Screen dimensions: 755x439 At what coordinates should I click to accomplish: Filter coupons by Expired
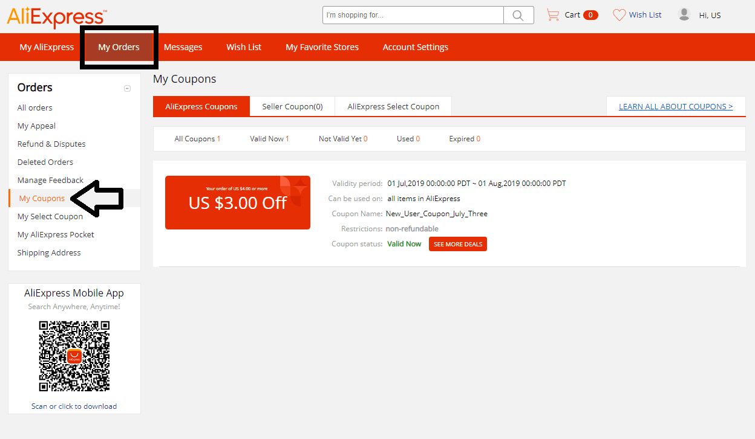(465, 139)
